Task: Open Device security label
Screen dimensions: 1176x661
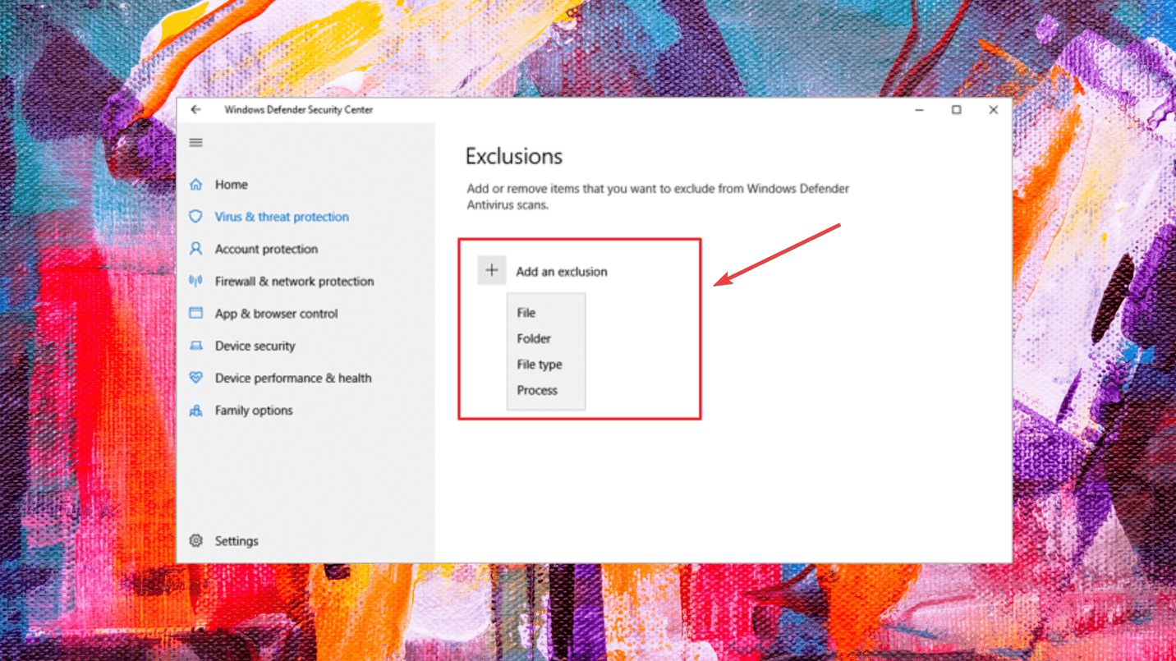Action: click(x=255, y=346)
